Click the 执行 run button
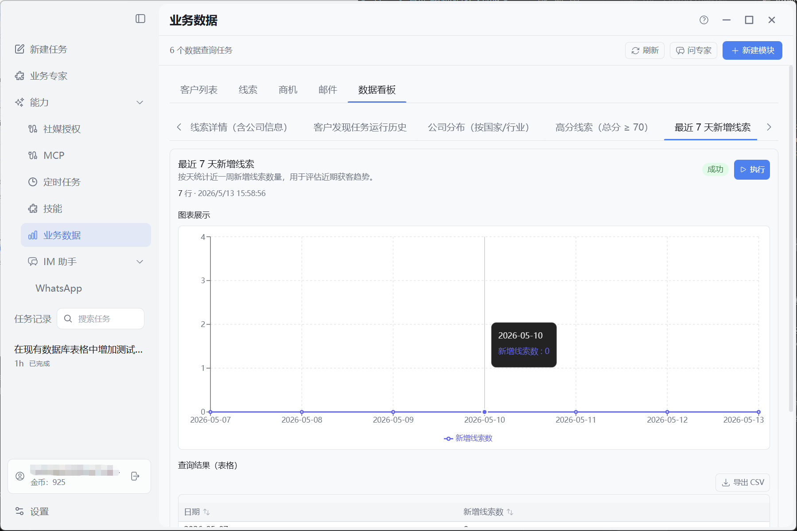This screenshot has height=531, width=797. 752,169
